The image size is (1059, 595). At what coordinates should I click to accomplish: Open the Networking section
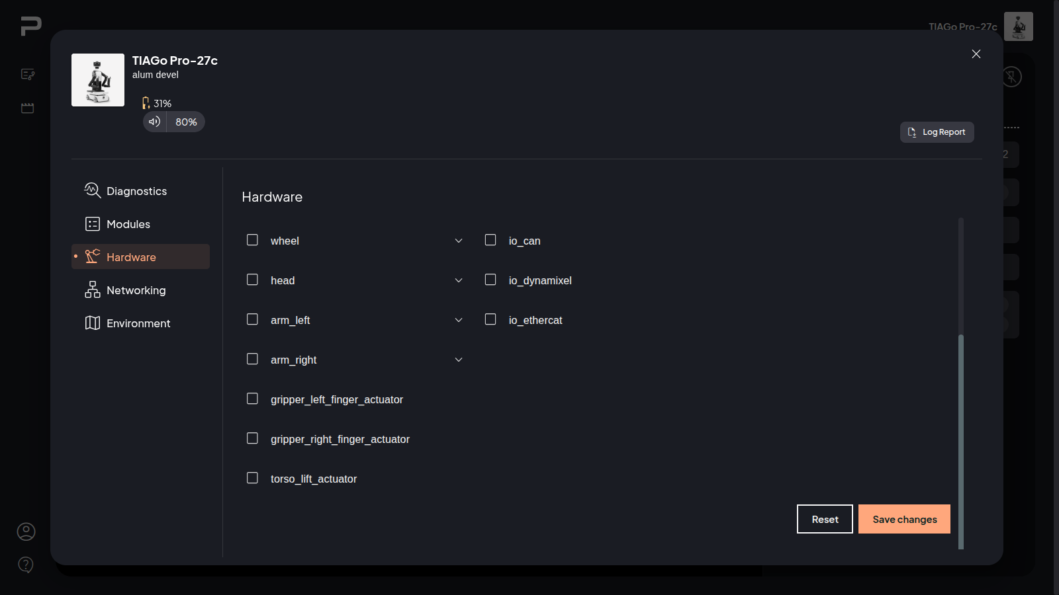(x=140, y=290)
